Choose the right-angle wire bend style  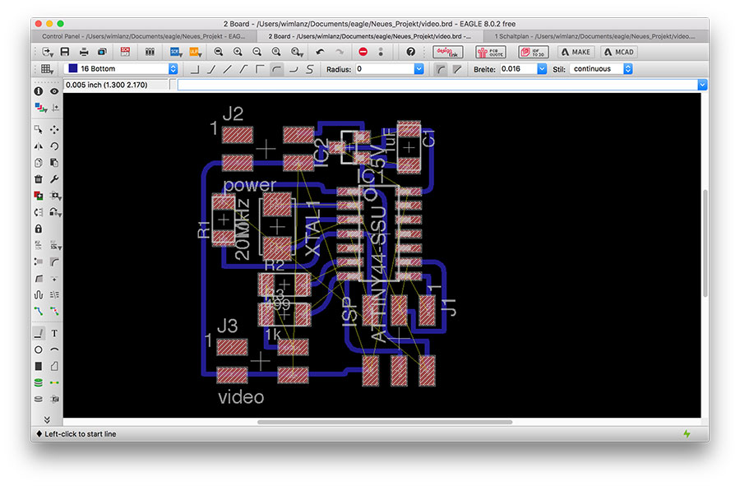[195, 69]
